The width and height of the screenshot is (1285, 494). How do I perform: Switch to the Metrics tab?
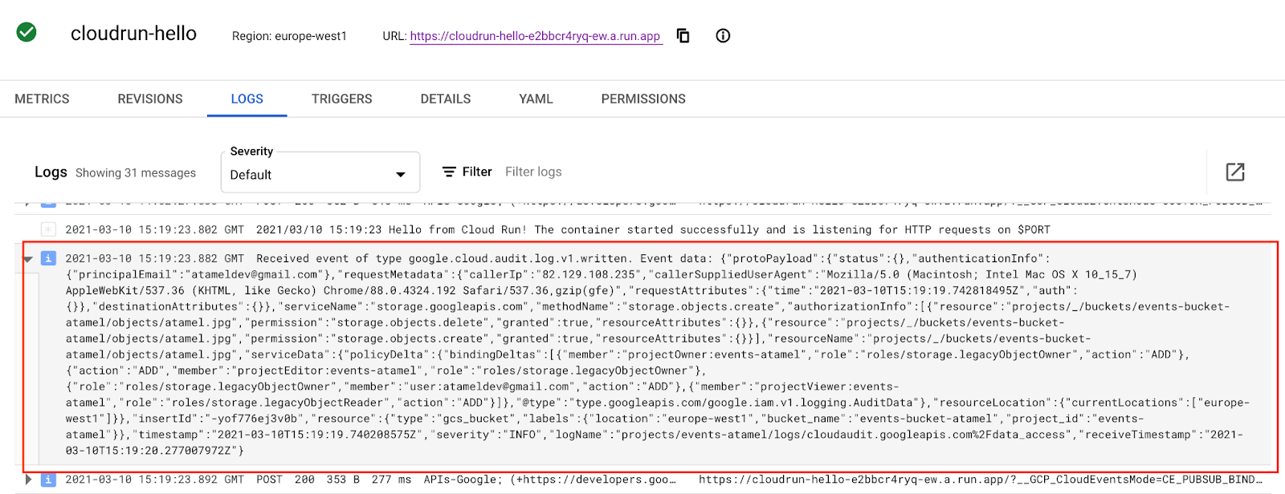[x=42, y=99]
